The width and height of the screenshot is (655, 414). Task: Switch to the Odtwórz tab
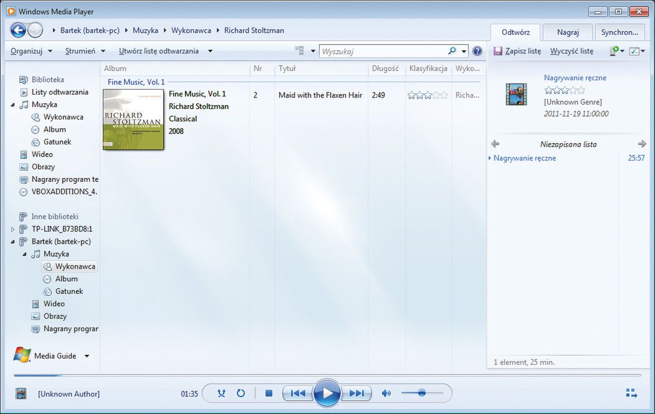point(515,32)
